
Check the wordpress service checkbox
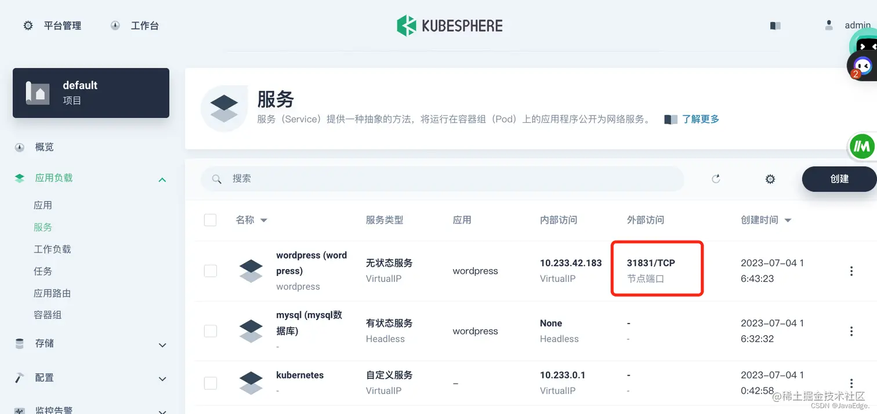click(x=210, y=271)
